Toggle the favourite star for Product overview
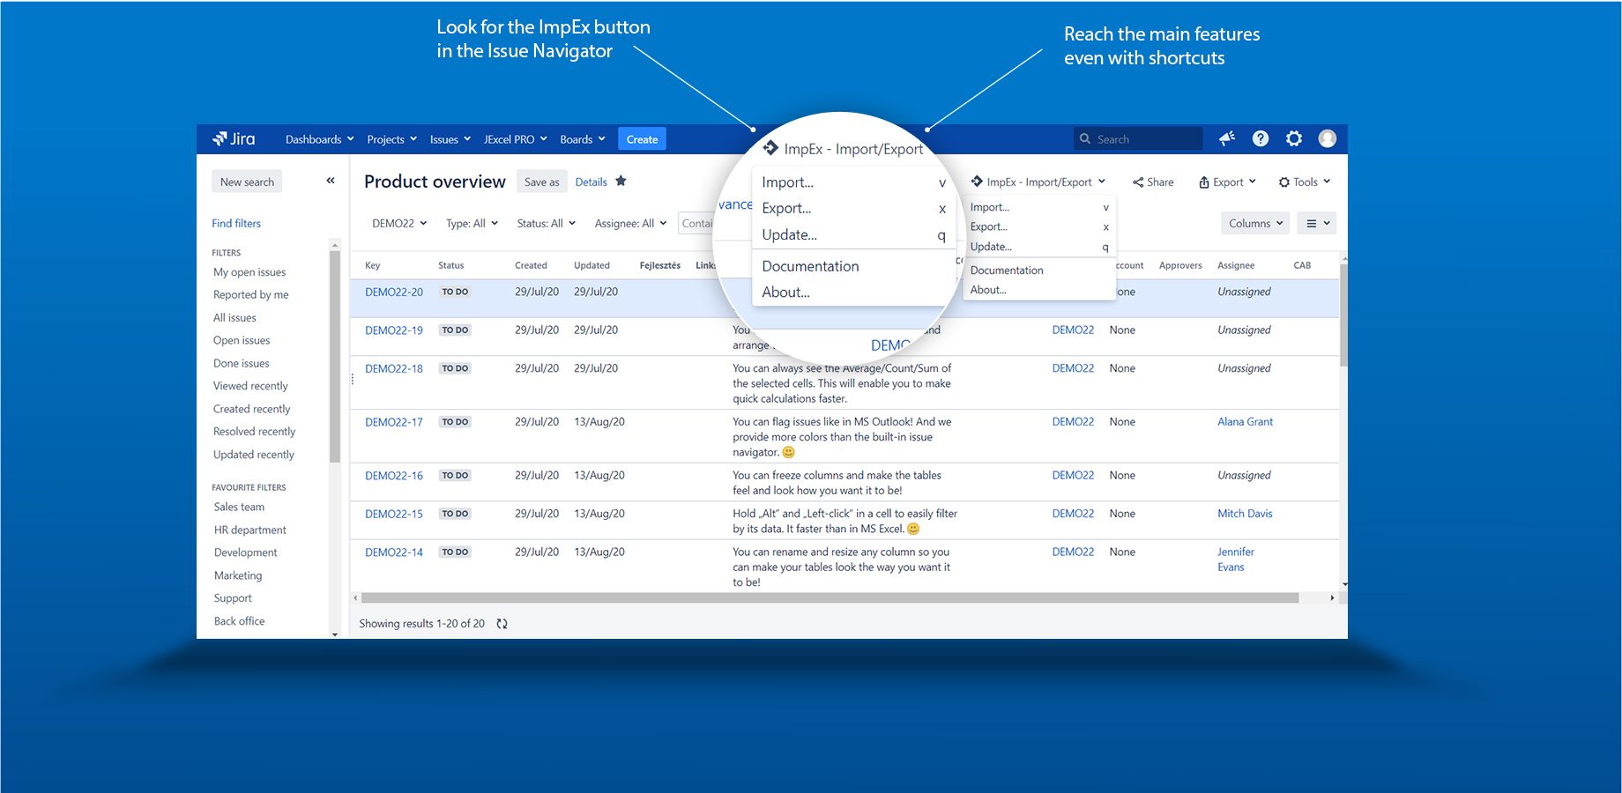The width and height of the screenshot is (1622, 793). click(x=621, y=181)
